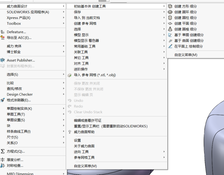Click the Defeature icon
Viewport: 224px width, 175px height.
tap(2, 32)
